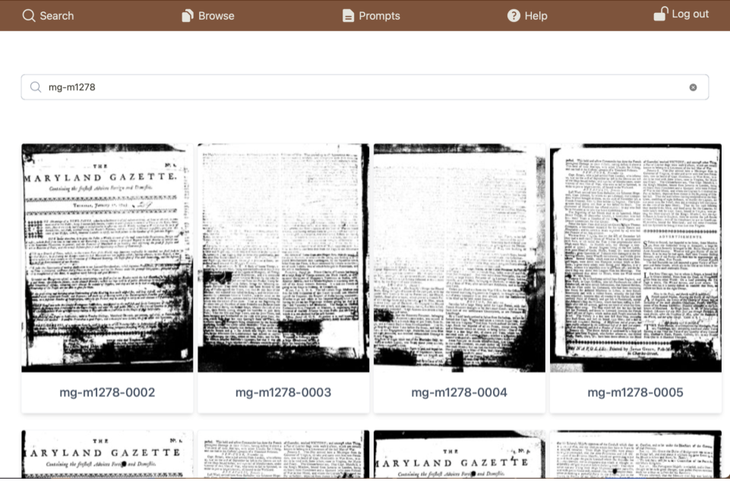Open document link mg-m1278-0003
The width and height of the screenshot is (730, 481).
click(x=282, y=392)
